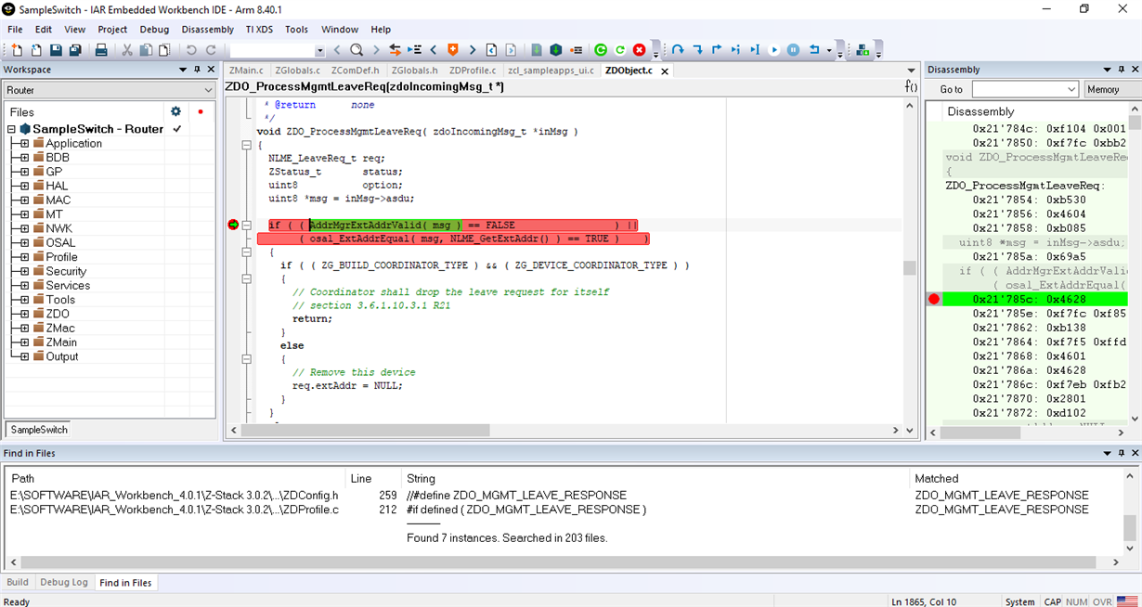Collapse the fold marker beside the if statement
The height and width of the screenshot is (607, 1142).
pyautogui.click(x=247, y=225)
